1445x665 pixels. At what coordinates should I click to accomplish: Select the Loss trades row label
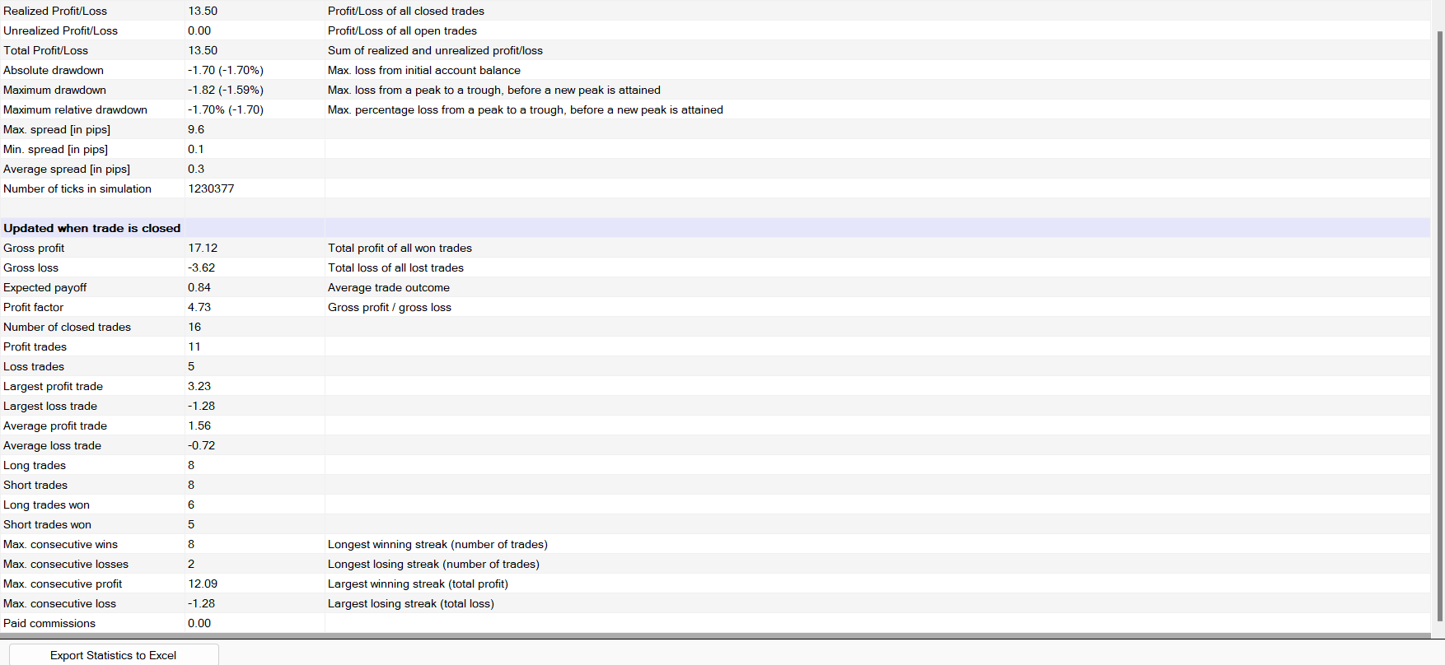click(34, 366)
